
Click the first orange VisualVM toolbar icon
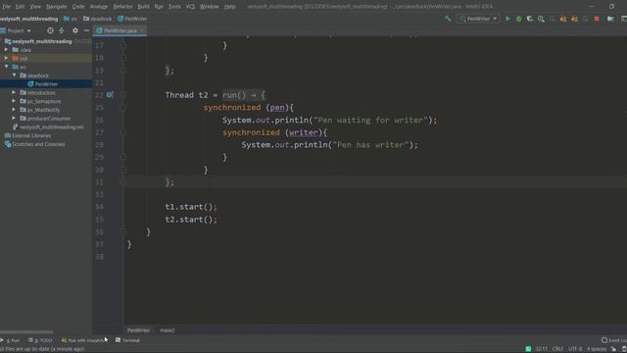click(563, 19)
